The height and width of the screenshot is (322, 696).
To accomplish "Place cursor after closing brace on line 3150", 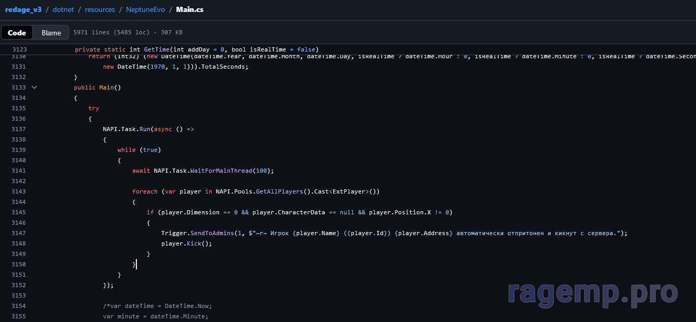I will (x=136, y=264).
